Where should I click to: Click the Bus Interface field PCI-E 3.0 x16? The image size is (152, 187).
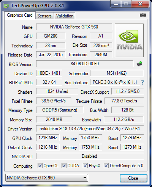(x=115, y=82)
